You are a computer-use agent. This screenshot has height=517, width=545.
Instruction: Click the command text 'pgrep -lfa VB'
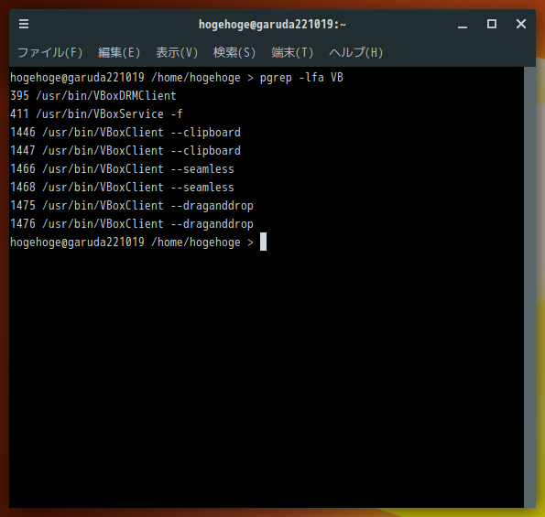pos(301,78)
